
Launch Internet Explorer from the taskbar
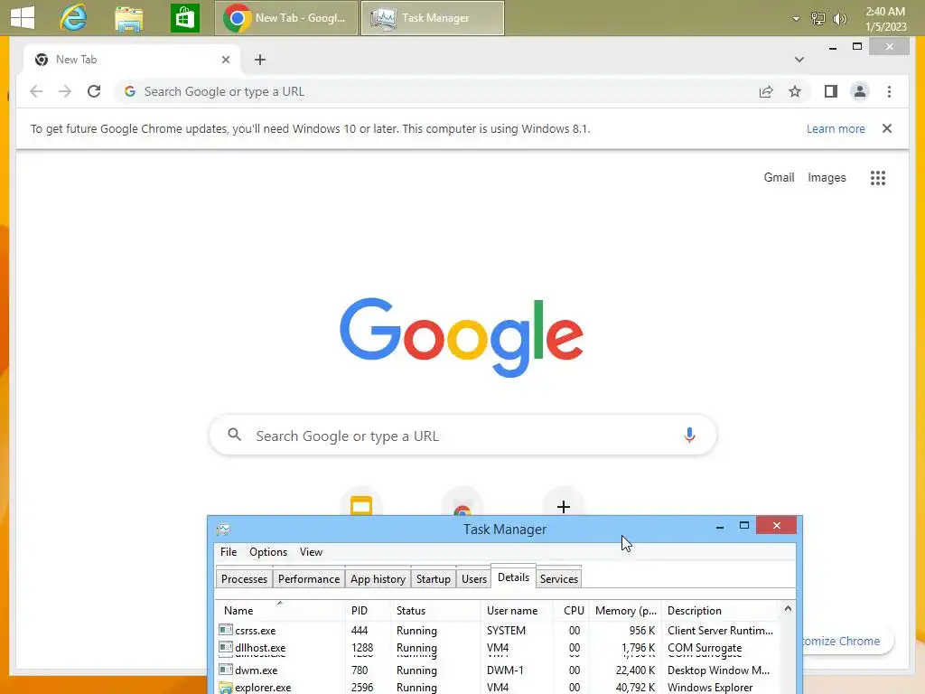pyautogui.click(x=74, y=18)
